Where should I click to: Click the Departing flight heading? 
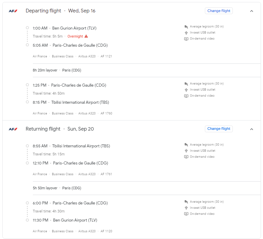click(x=43, y=11)
